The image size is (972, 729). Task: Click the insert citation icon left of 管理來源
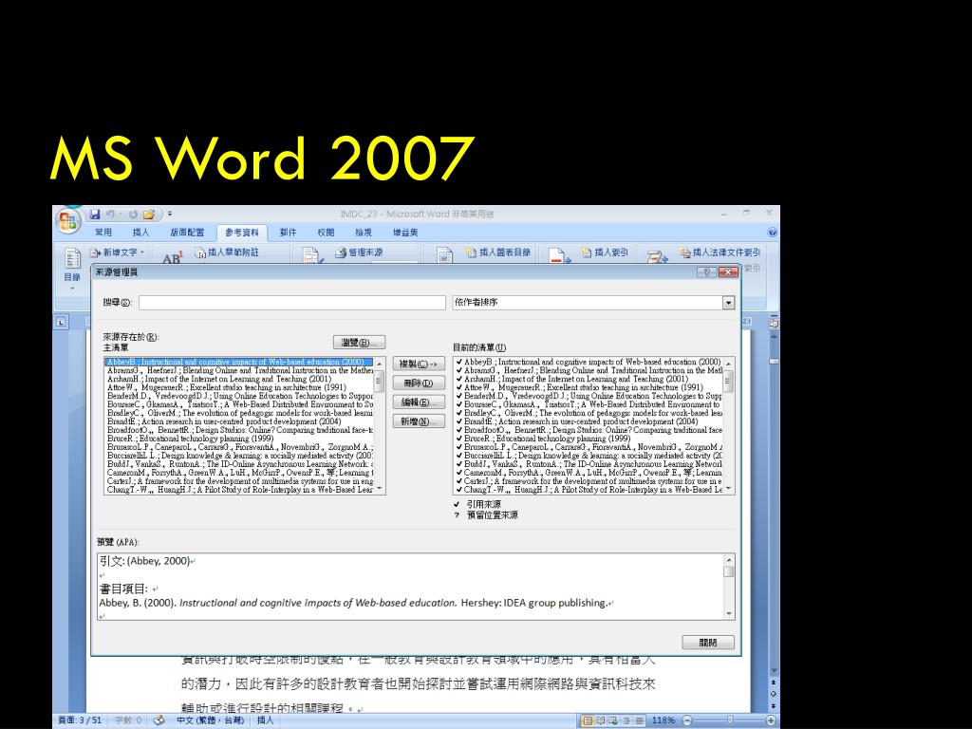point(311,256)
